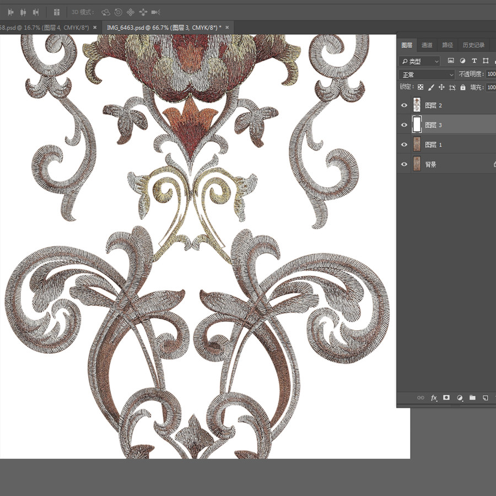Filter layers by adjustment layer icon

tap(462, 61)
